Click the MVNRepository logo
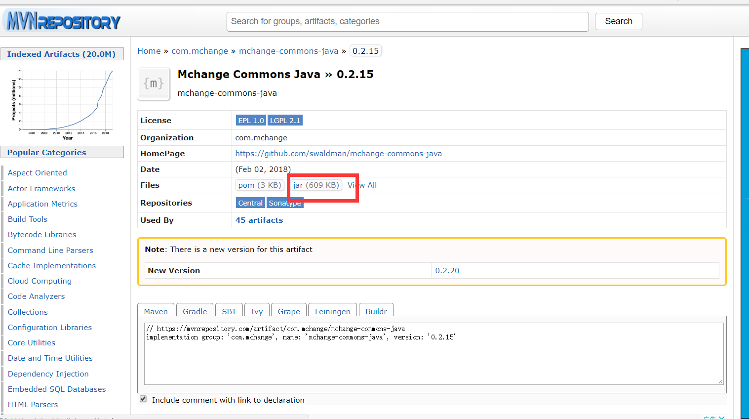 63,21
